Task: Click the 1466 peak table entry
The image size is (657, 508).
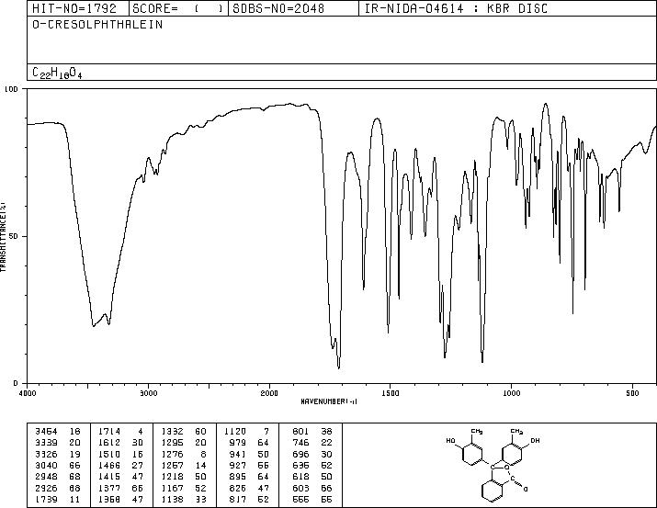Action: (x=109, y=465)
